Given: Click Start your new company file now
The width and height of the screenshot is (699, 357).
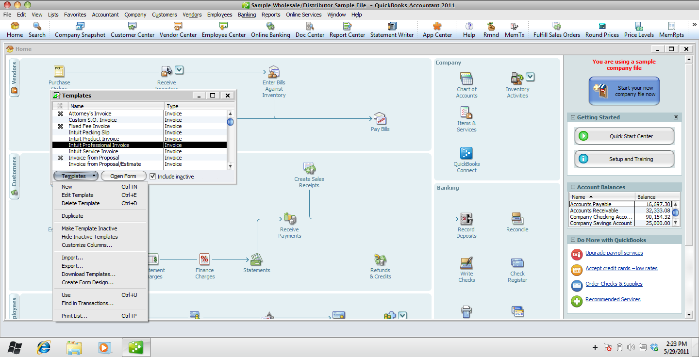Looking at the screenshot, I should (x=624, y=91).
